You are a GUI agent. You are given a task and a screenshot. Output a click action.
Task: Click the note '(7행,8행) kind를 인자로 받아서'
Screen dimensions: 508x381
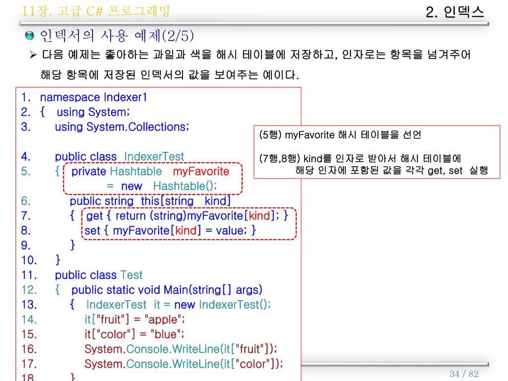[360, 158]
